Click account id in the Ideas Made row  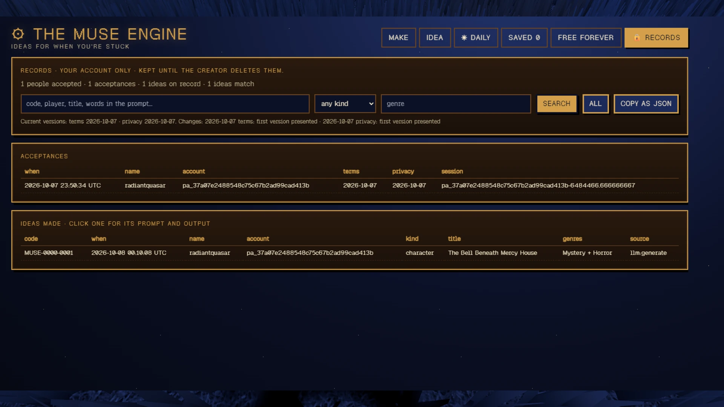click(310, 253)
